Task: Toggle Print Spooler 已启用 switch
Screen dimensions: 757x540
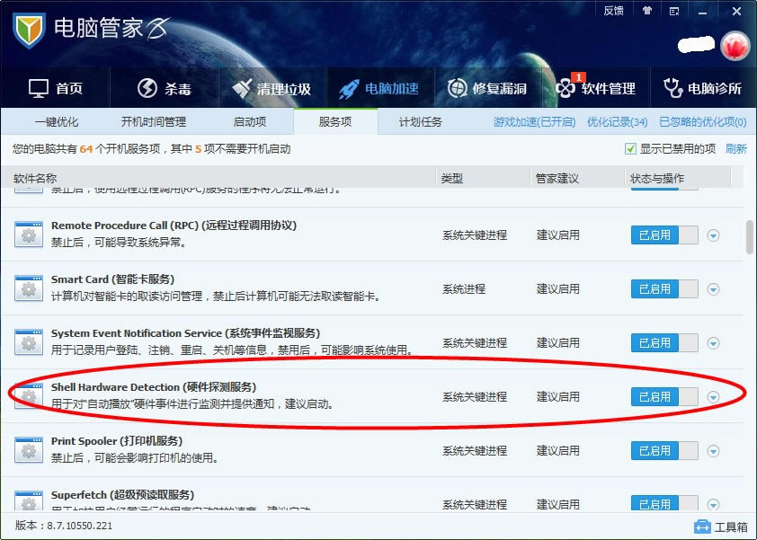Action: [664, 451]
